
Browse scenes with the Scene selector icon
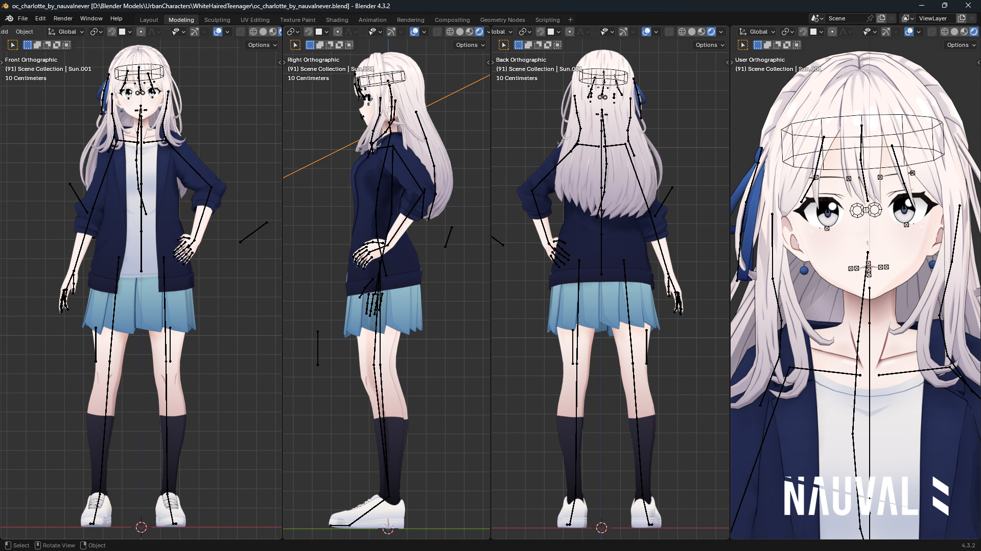817,18
